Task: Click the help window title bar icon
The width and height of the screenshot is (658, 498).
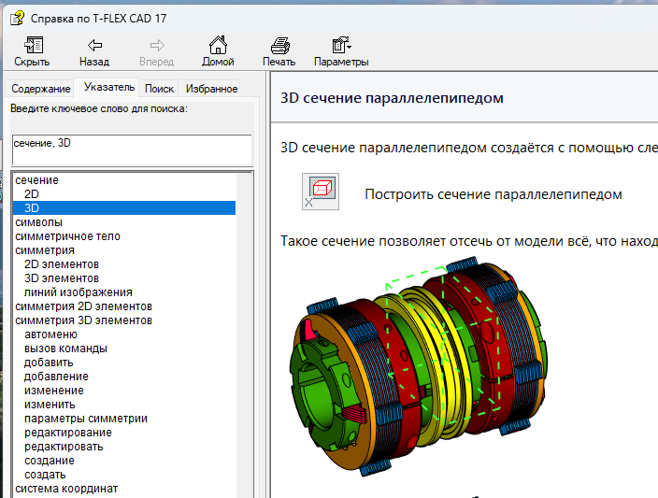Action: pos(16,17)
